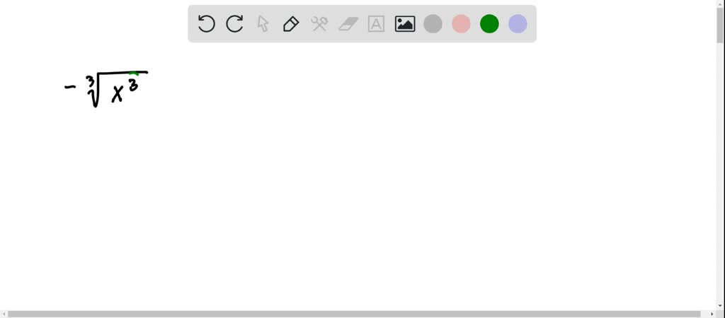
Task: Click the redo arrow icon
Action: pos(234,23)
